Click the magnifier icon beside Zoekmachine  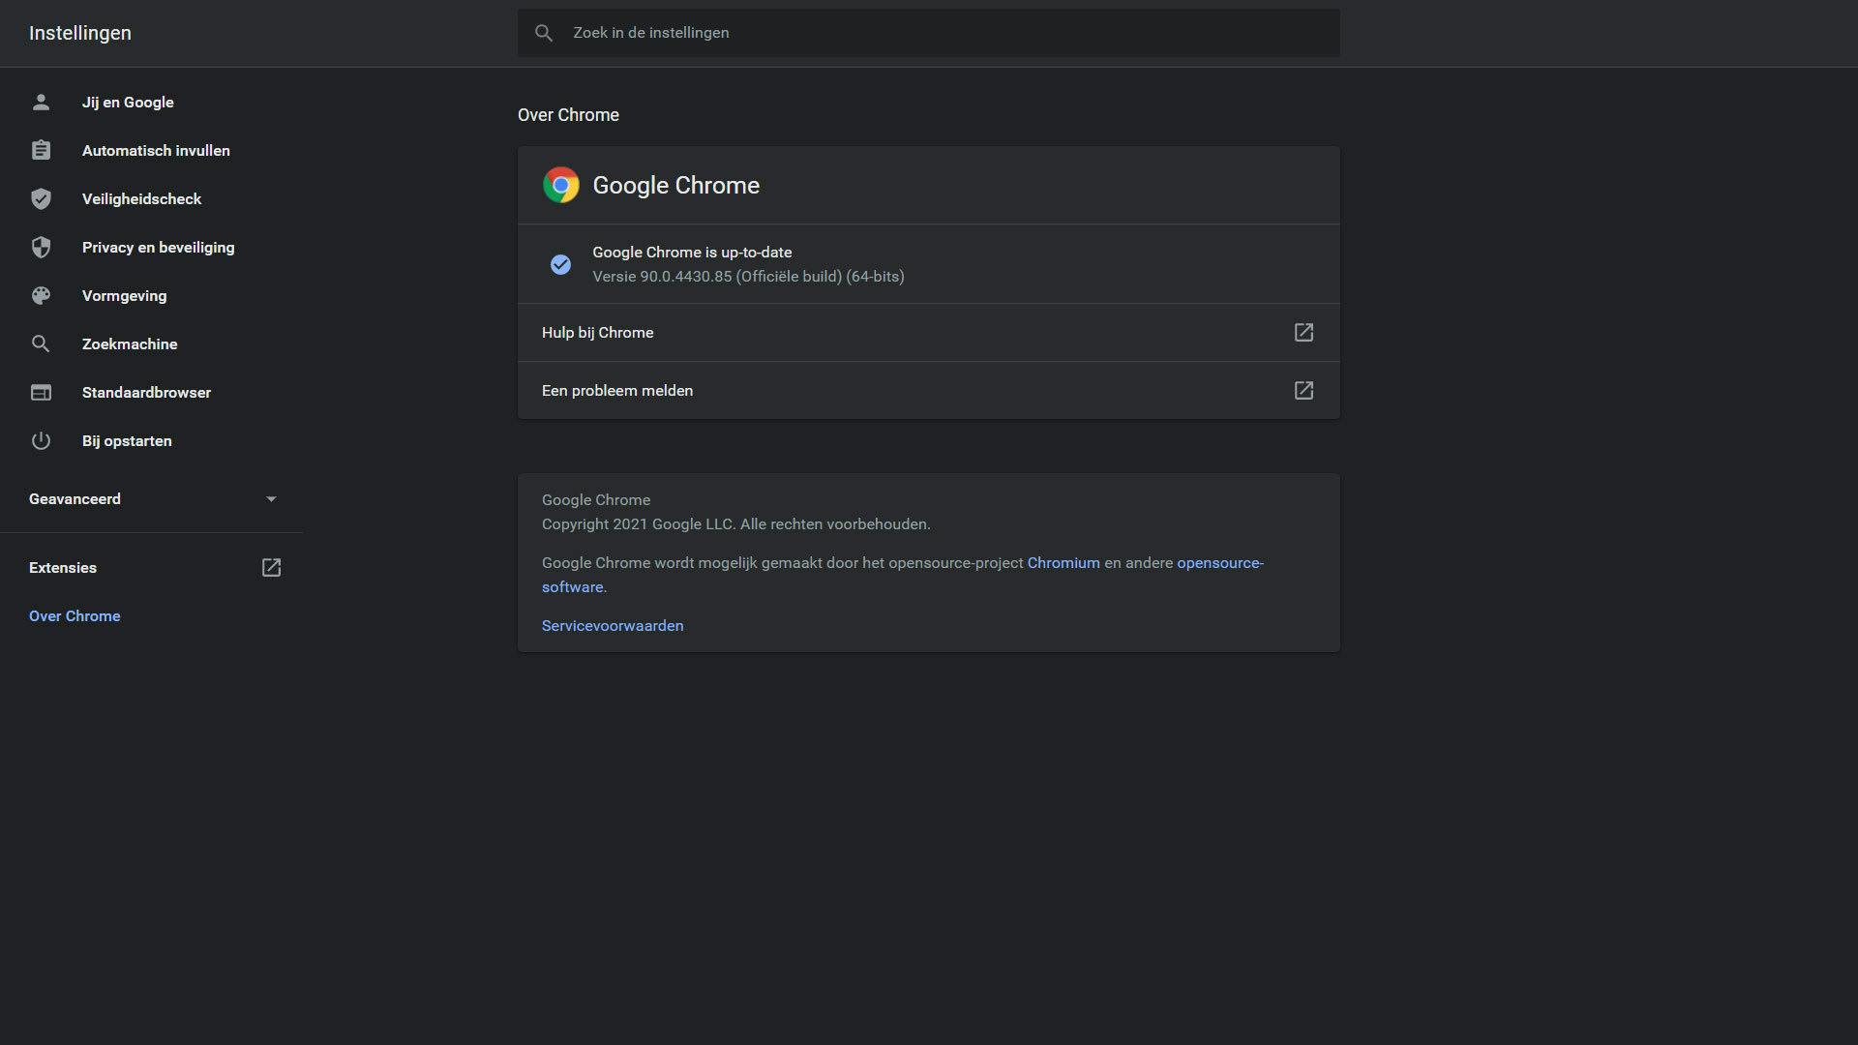41,343
